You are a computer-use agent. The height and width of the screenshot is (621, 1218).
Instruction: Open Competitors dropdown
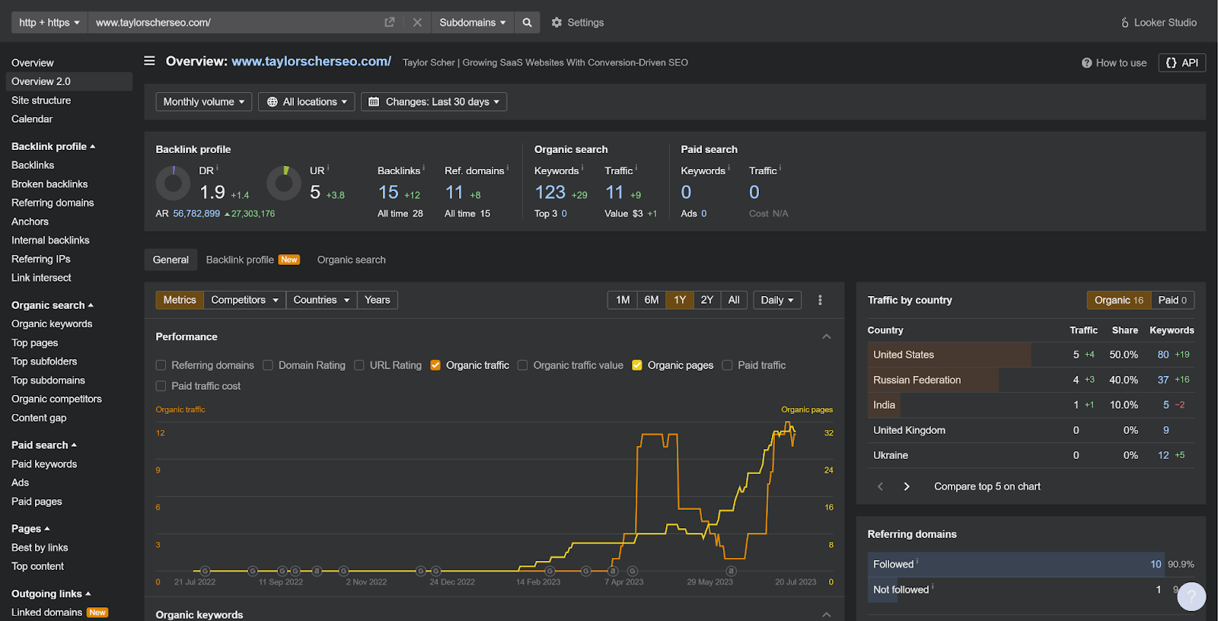click(x=244, y=300)
